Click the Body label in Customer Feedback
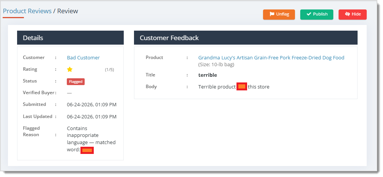 (x=151, y=87)
